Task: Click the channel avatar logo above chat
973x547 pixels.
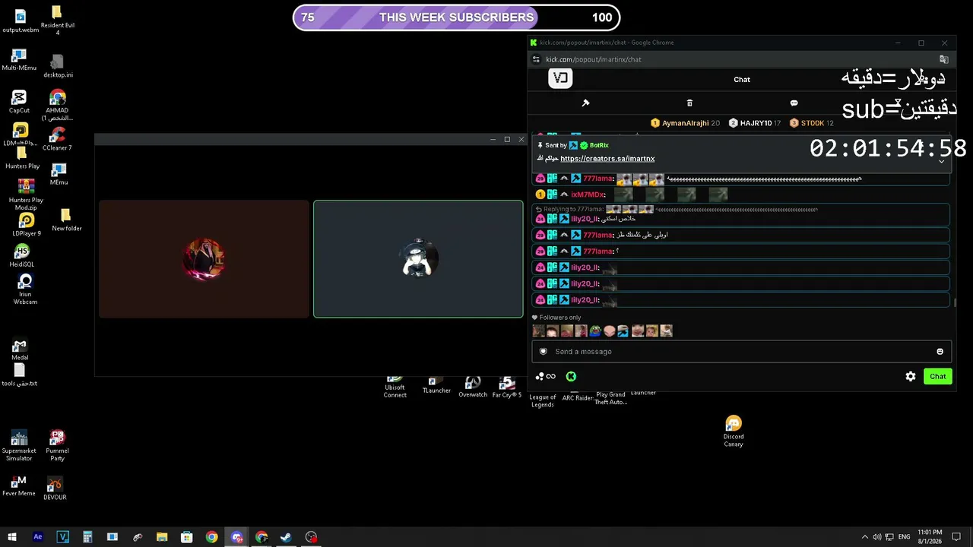Action: pos(560,78)
